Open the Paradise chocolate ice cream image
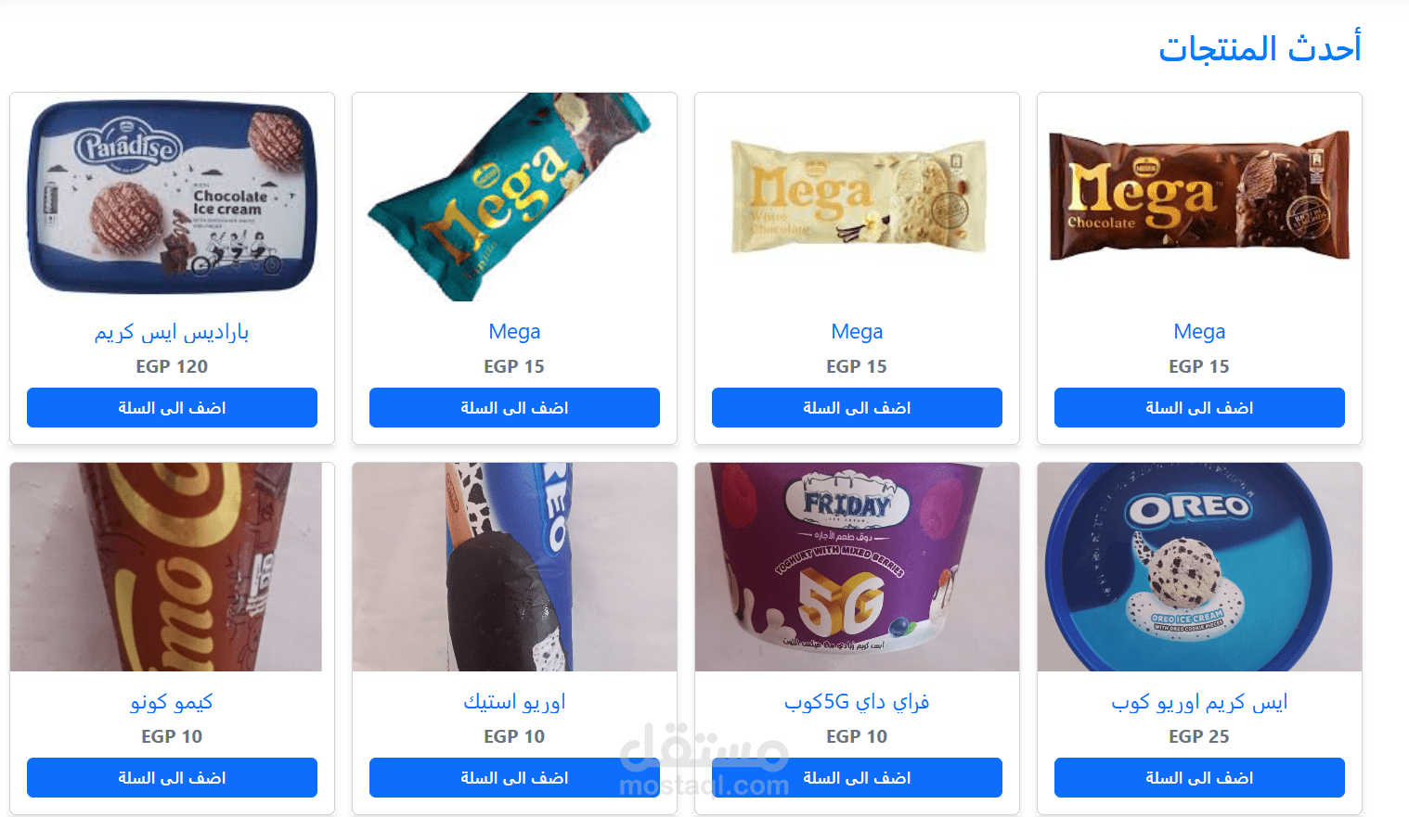 click(x=172, y=197)
